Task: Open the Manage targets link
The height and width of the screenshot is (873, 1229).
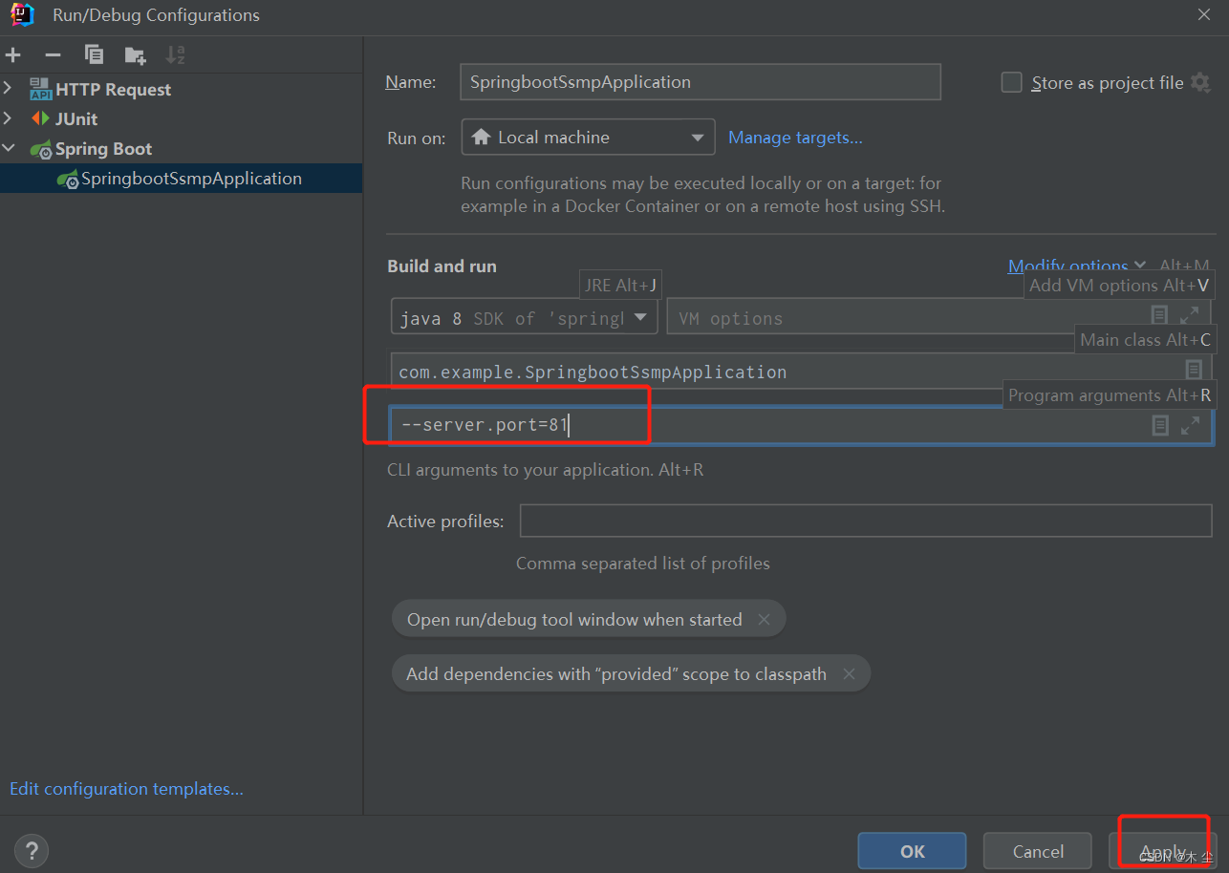Action: 795,138
